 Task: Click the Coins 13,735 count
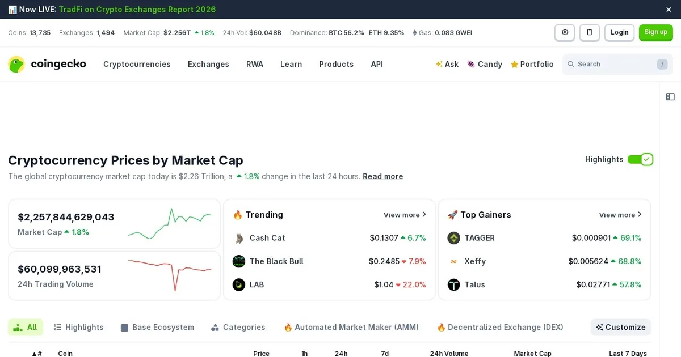(x=30, y=33)
